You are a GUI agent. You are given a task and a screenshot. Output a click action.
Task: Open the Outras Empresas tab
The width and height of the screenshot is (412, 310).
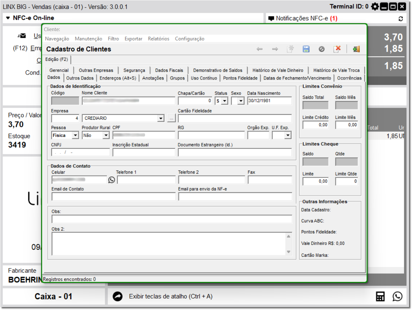[96, 70]
